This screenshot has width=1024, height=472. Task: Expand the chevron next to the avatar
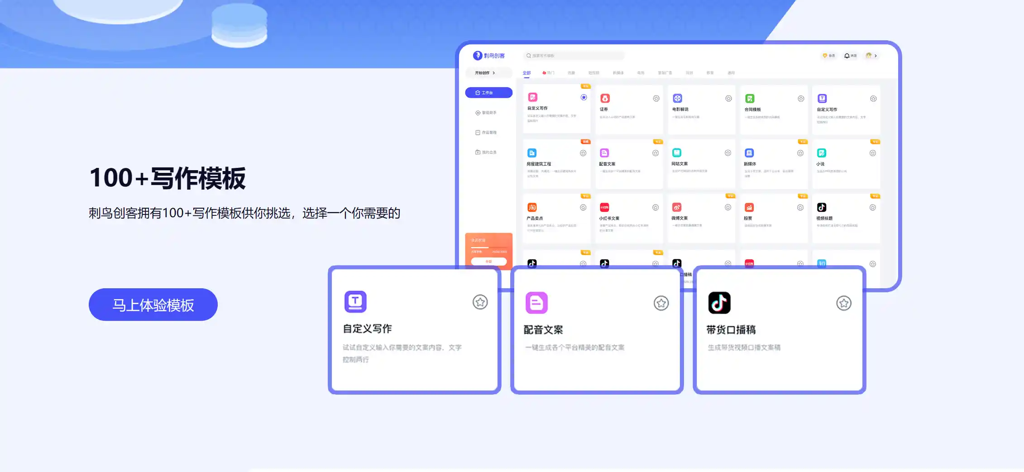click(876, 56)
